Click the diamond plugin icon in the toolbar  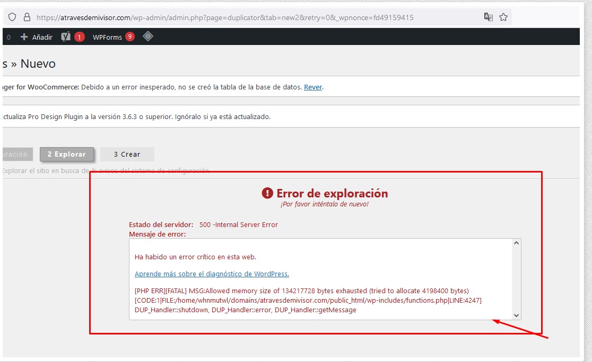tap(149, 37)
